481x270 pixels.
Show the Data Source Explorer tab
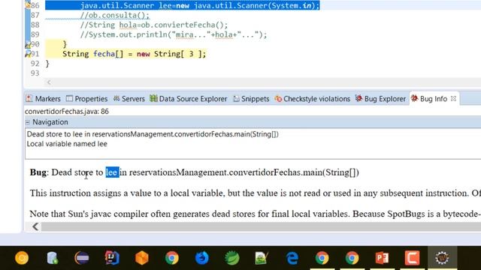pyautogui.click(x=189, y=99)
